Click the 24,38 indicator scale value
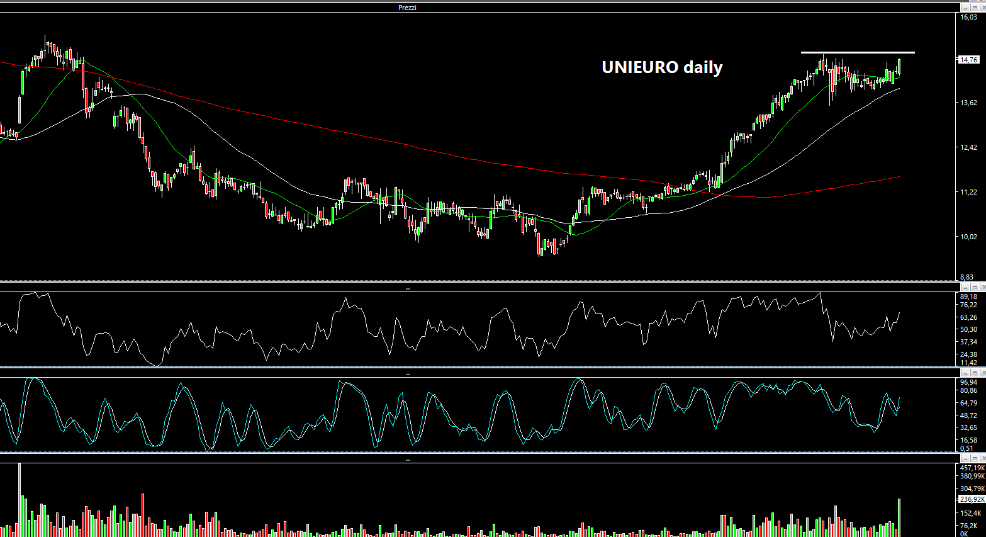Viewport: 986px width, 537px height. tap(968, 354)
